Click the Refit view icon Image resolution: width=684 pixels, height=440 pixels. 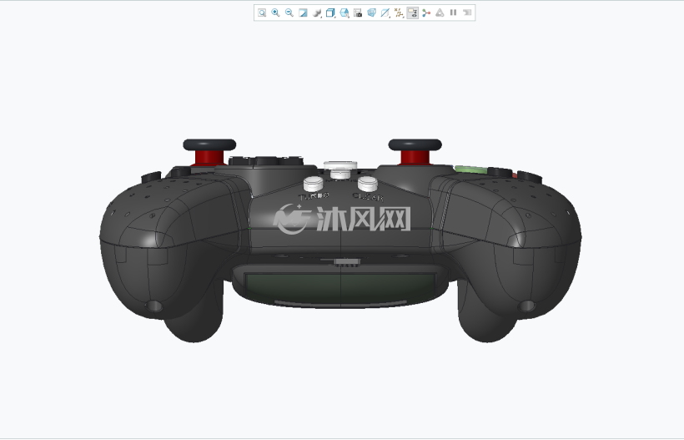coord(262,13)
